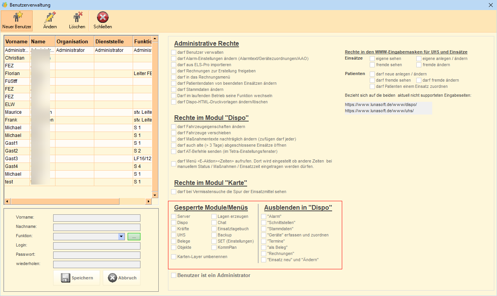This screenshot has height=296, width=497.
Task: Sort by the Vorname column header
Action: click(17, 41)
